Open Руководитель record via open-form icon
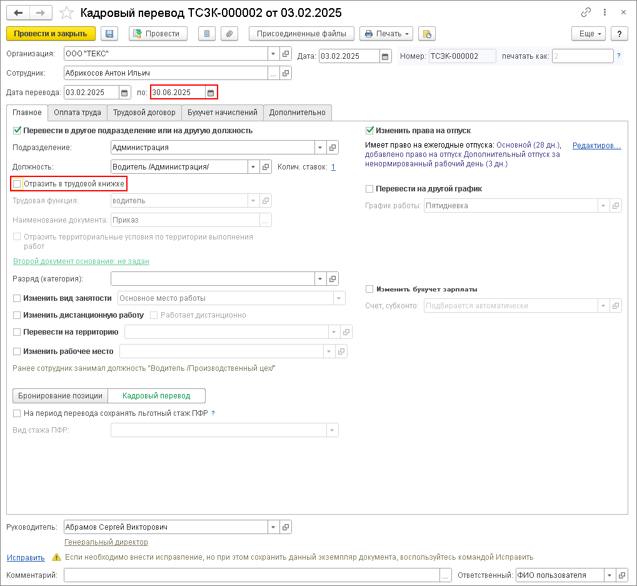Viewport: 637px width, 586px height. point(286,527)
